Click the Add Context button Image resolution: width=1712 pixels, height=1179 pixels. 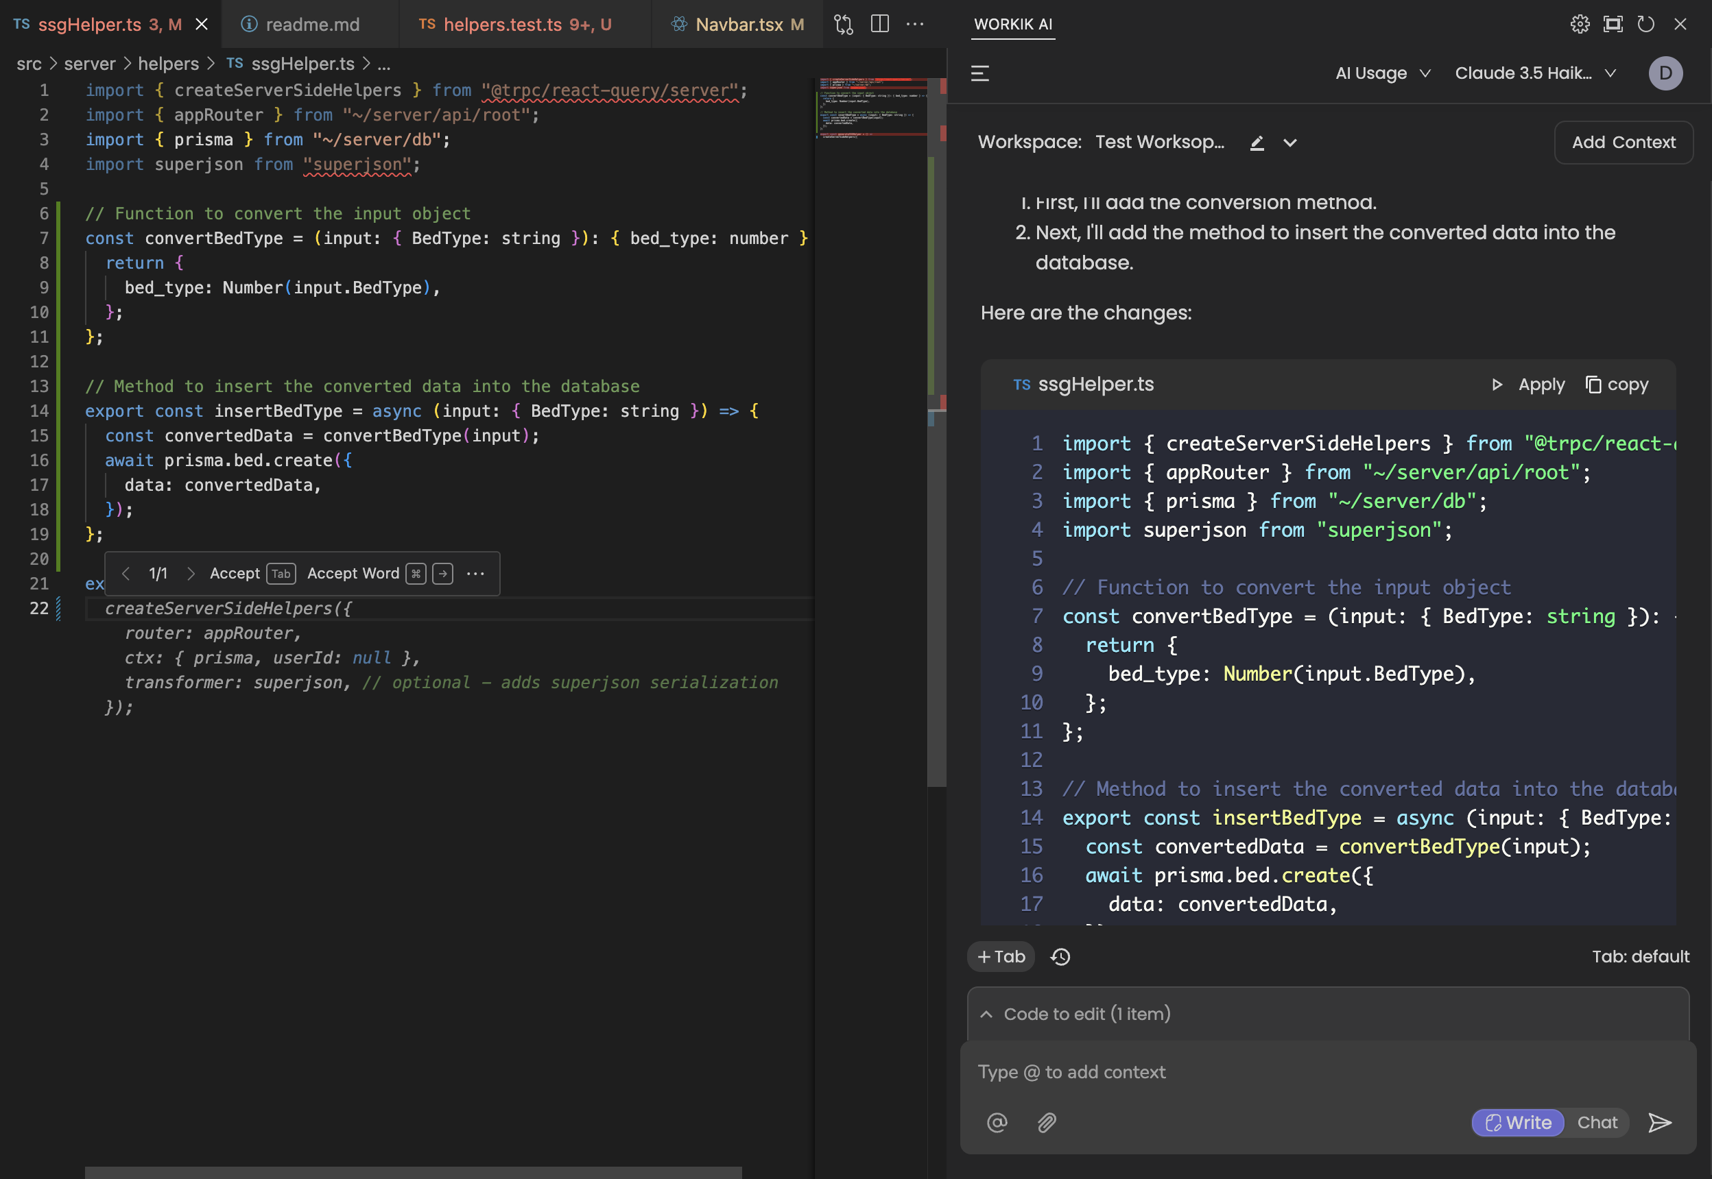click(1624, 143)
